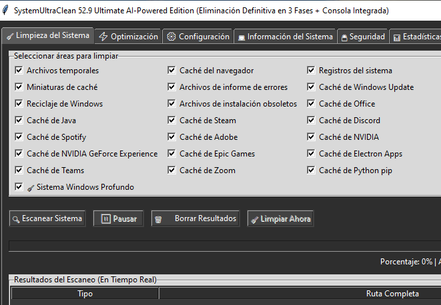Click the feather app icon in title bar
The width and height of the screenshot is (441, 305).
click(x=6, y=11)
